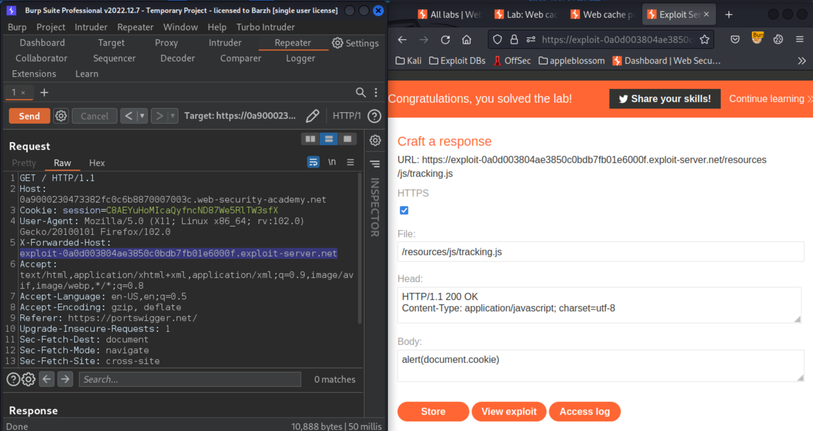
Task: Open the next-request history dropdown arrow
Action: 173,116
